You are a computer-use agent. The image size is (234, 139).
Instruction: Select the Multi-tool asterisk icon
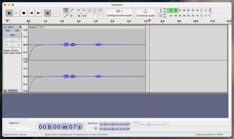tap(71, 16)
